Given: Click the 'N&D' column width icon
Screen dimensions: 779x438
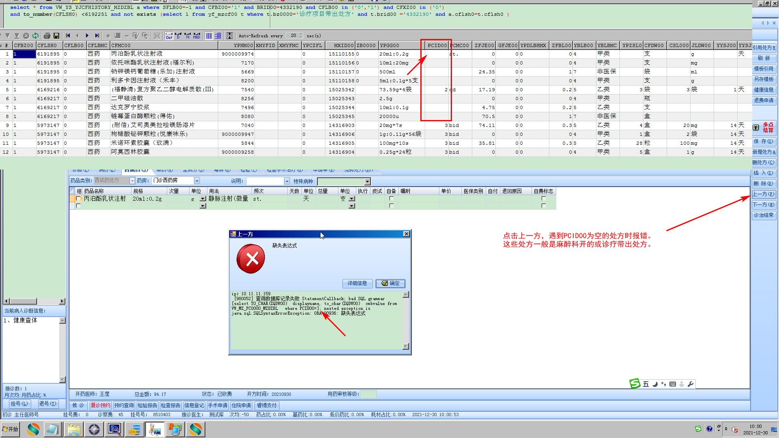Looking at the screenshot, I should (x=197, y=36).
